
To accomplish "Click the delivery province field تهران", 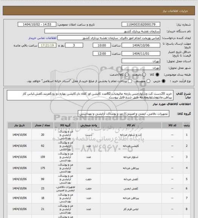I will click(141, 61).
